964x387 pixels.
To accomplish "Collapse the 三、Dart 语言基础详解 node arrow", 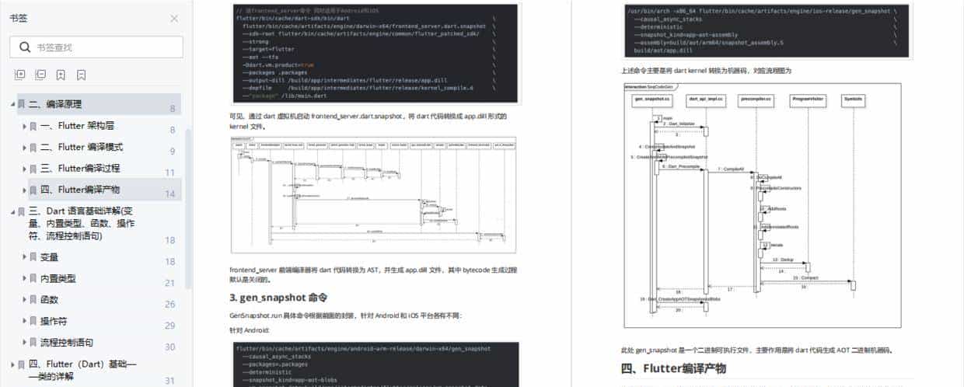I will [12, 211].
